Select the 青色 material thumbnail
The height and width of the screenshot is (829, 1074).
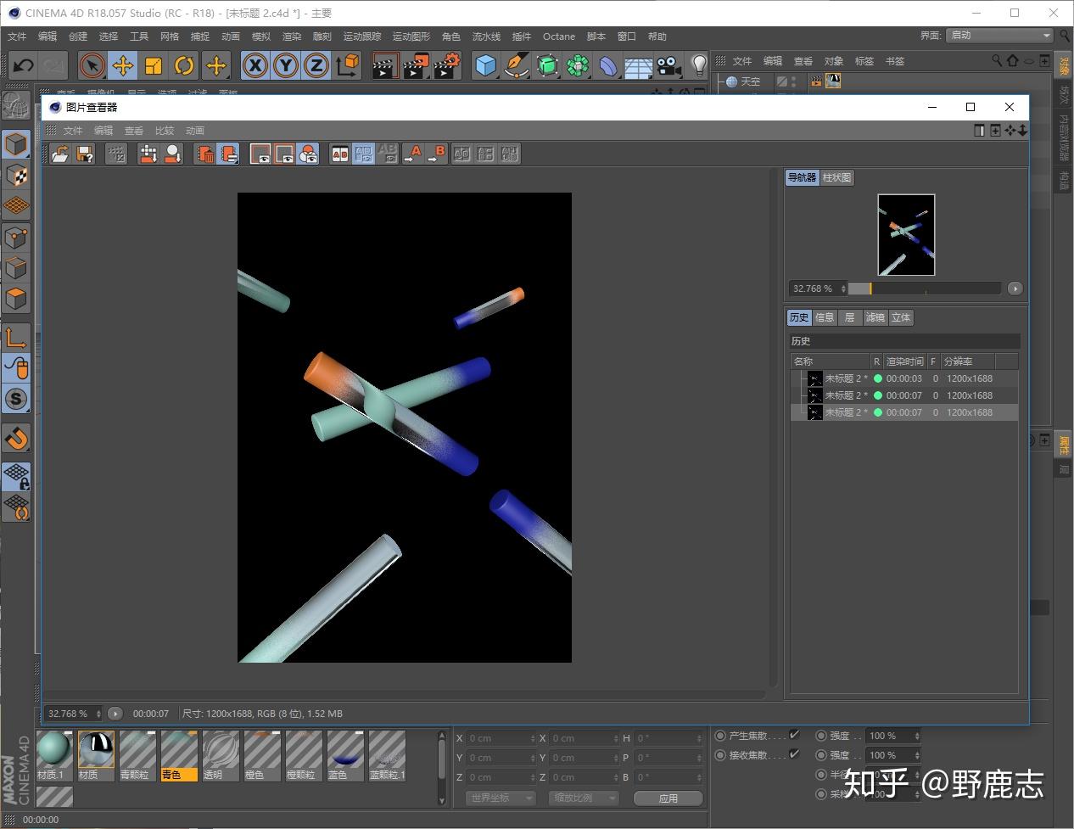(x=179, y=753)
